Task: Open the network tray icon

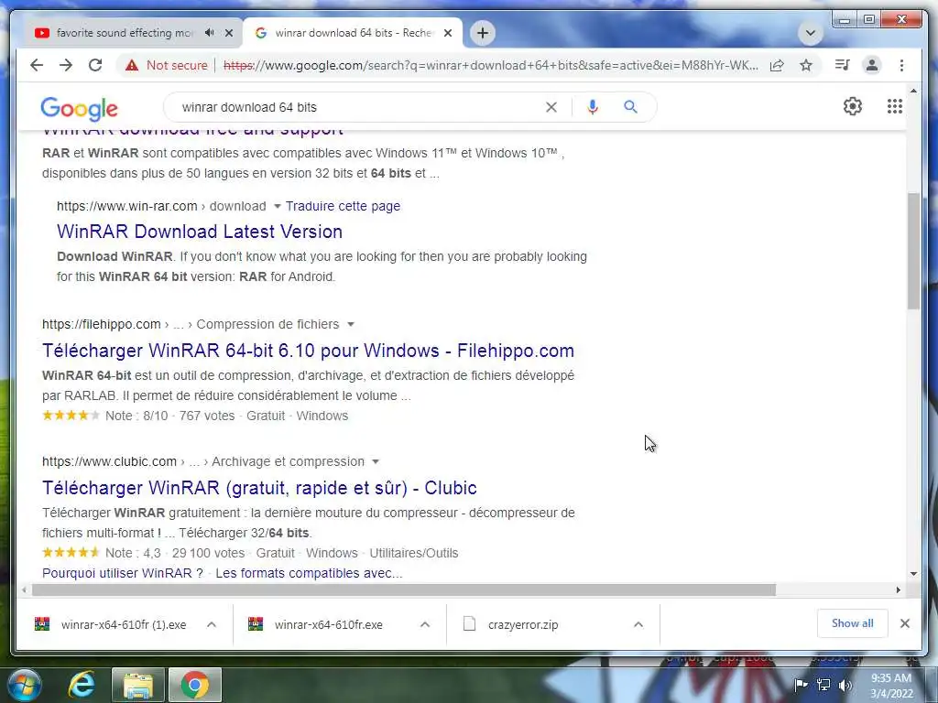Action: (823, 685)
